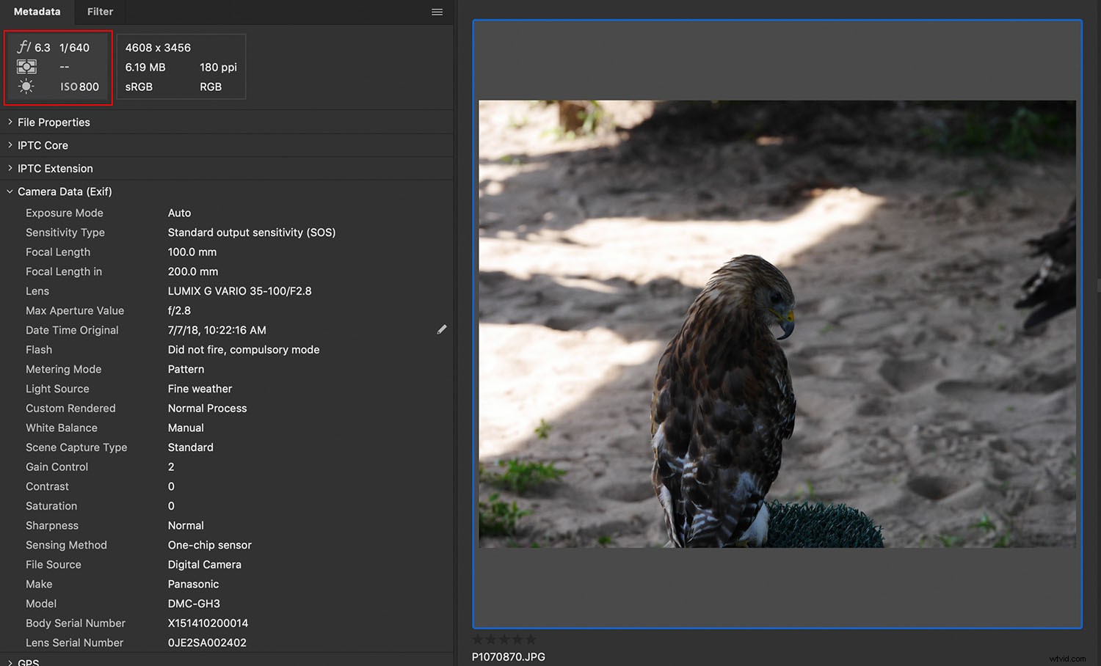Click the white balance sun icon
This screenshot has height=666, width=1101.
(x=26, y=87)
